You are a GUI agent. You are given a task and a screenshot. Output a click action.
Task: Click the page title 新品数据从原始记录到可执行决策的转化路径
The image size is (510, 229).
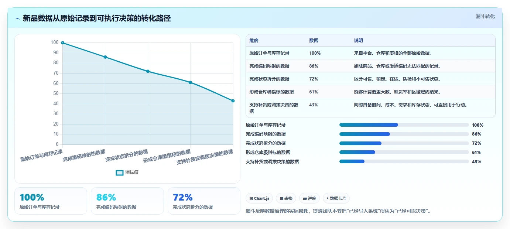tap(97, 18)
